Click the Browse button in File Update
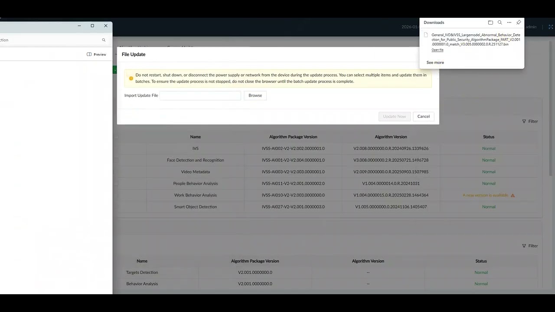This screenshot has height=312, width=555. (255, 95)
